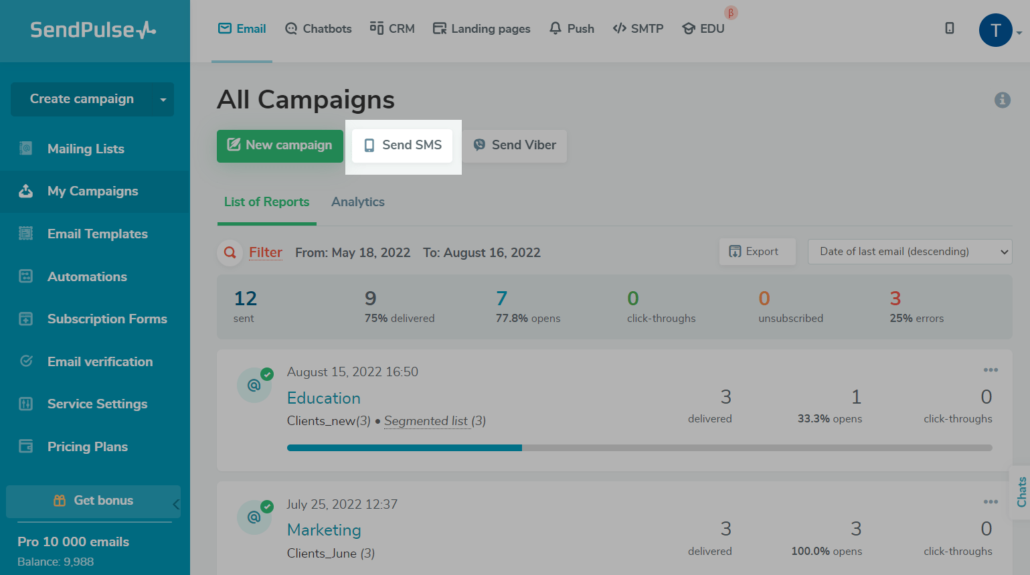1030x575 pixels.
Task: Open the Filter link
Action: pos(266,252)
